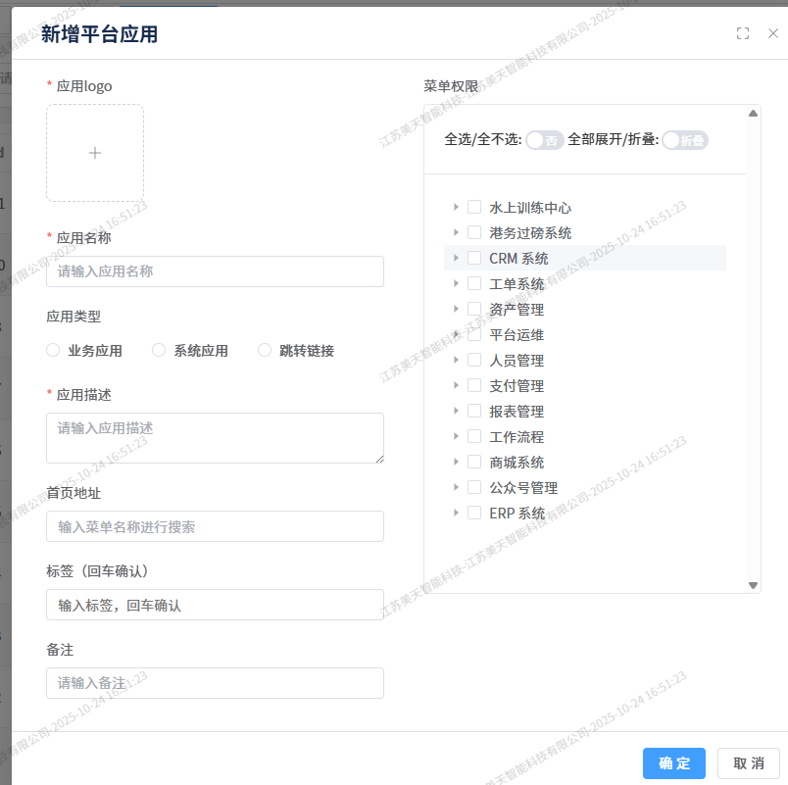Focus the 应用名称 input field

215,271
